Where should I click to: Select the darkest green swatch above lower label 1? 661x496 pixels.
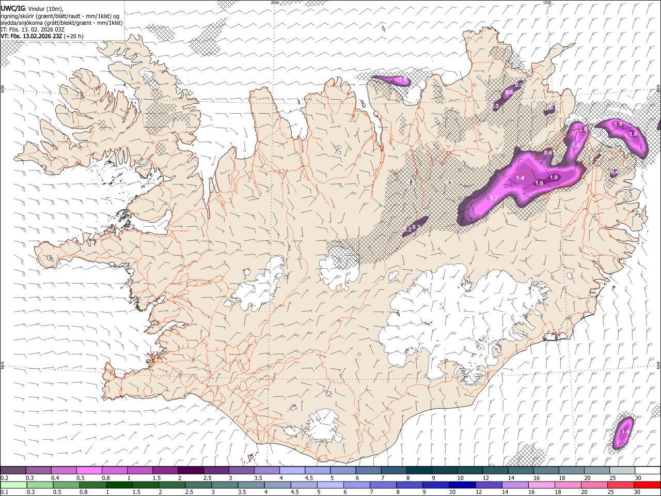point(119,485)
